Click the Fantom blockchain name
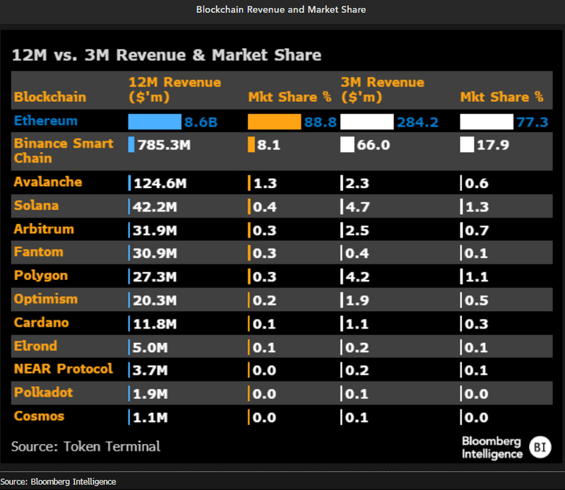 (x=39, y=252)
